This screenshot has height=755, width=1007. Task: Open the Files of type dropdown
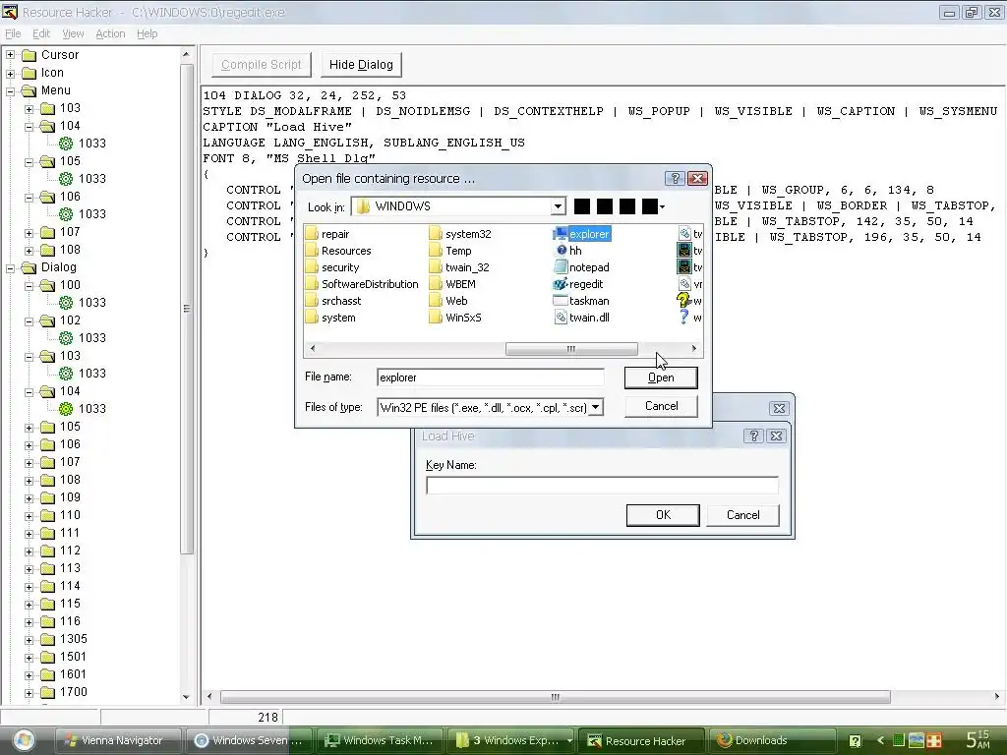click(x=595, y=407)
